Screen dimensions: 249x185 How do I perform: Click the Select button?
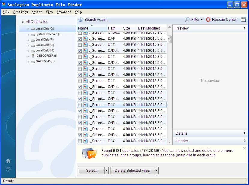(x=92, y=170)
